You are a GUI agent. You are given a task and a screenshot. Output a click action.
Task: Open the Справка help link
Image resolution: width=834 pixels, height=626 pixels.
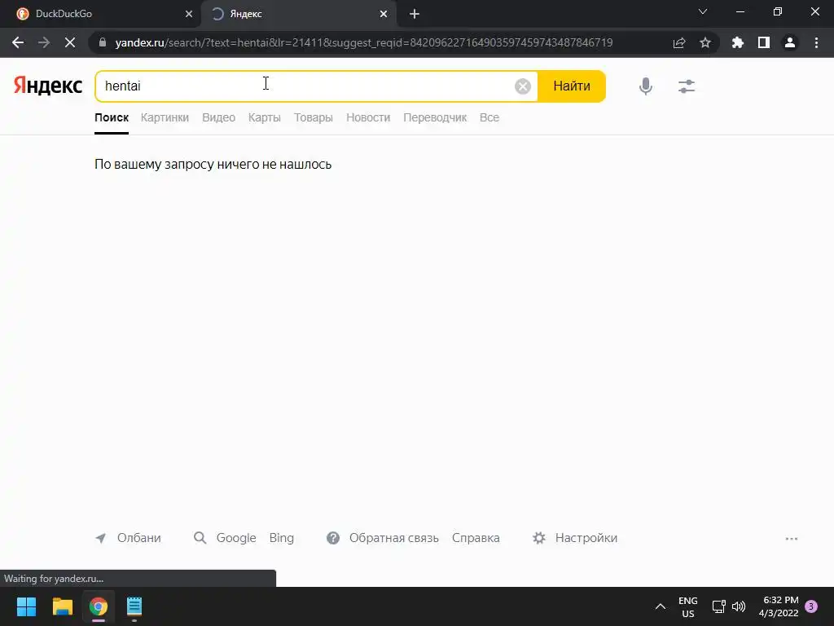476,538
